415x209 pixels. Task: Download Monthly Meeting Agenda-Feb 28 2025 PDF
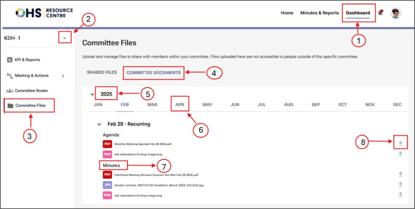401,143
